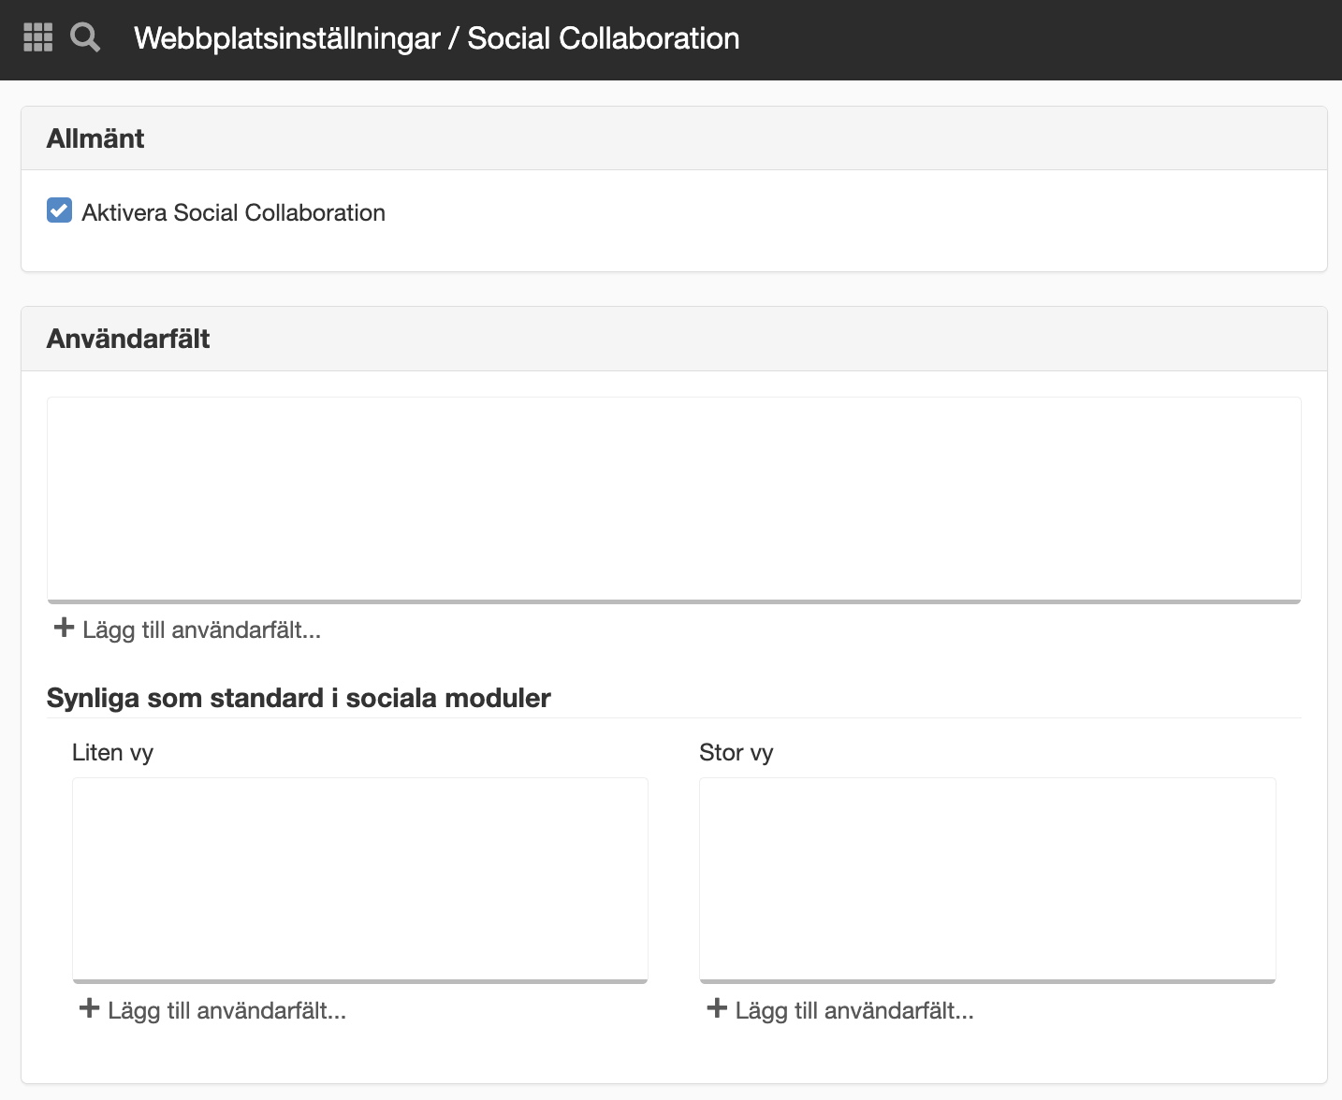The width and height of the screenshot is (1342, 1100).
Task: Click Lägg till användarfält under Liten vy
Action: 213,1010
